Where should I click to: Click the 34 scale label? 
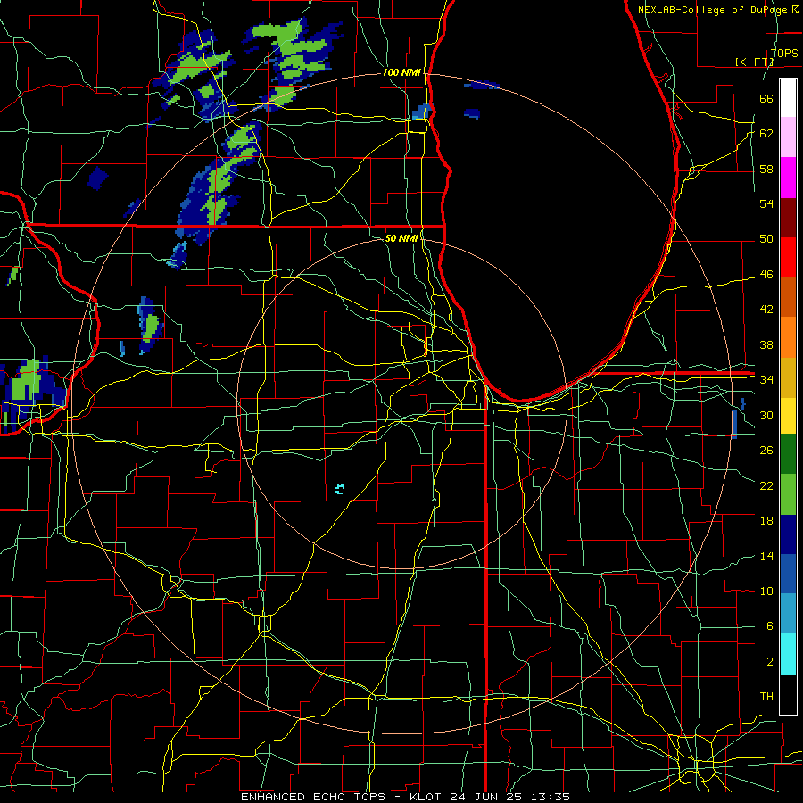766,379
